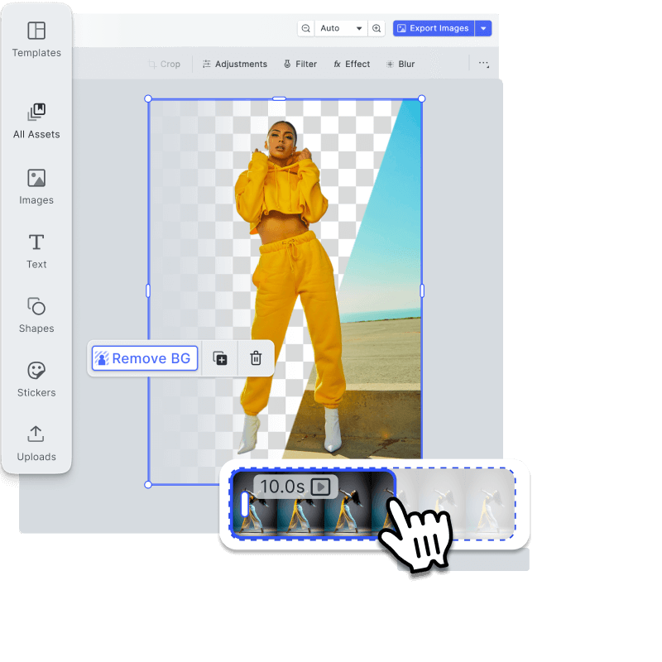Zoom in on the canvas
This screenshot has height=662, width=662.
(377, 27)
